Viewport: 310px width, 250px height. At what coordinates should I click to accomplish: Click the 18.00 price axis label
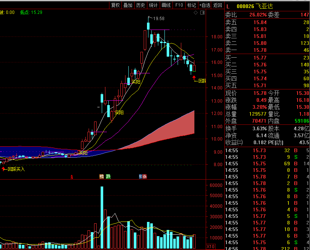click(217, 37)
